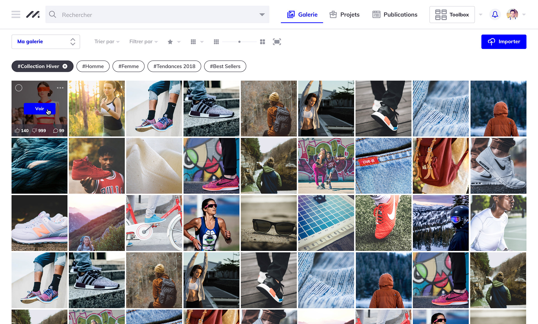Toggle the #Best Sellers tag filter
Viewport: 538px width, 324px height.
click(x=225, y=66)
